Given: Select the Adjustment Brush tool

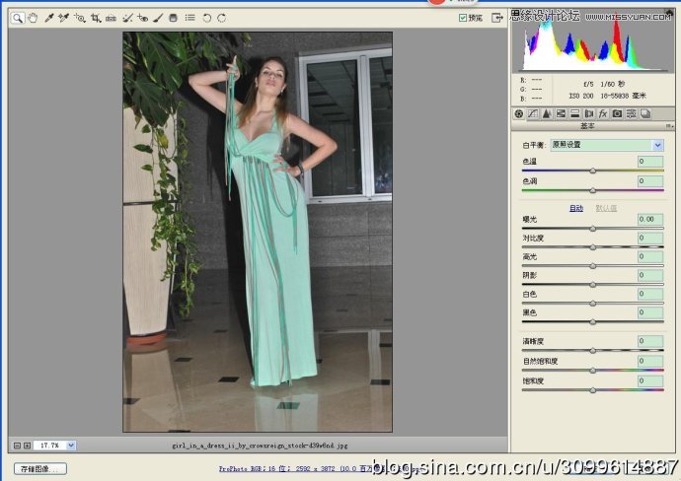Looking at the screenshot, I should click(159, 18).
